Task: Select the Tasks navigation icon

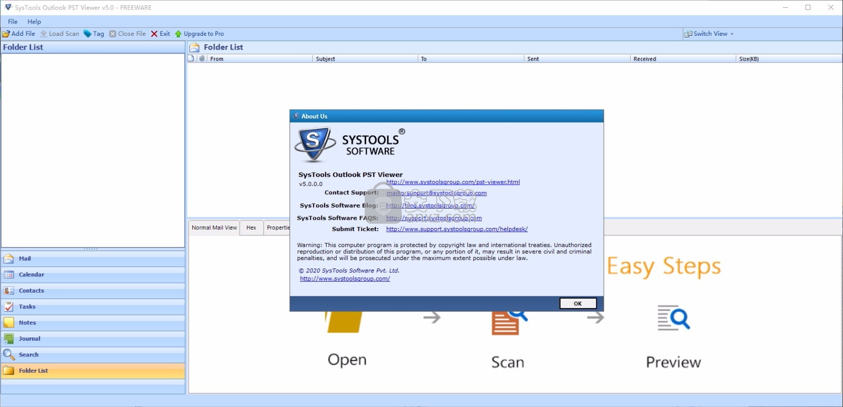Action: pos(9,306)
